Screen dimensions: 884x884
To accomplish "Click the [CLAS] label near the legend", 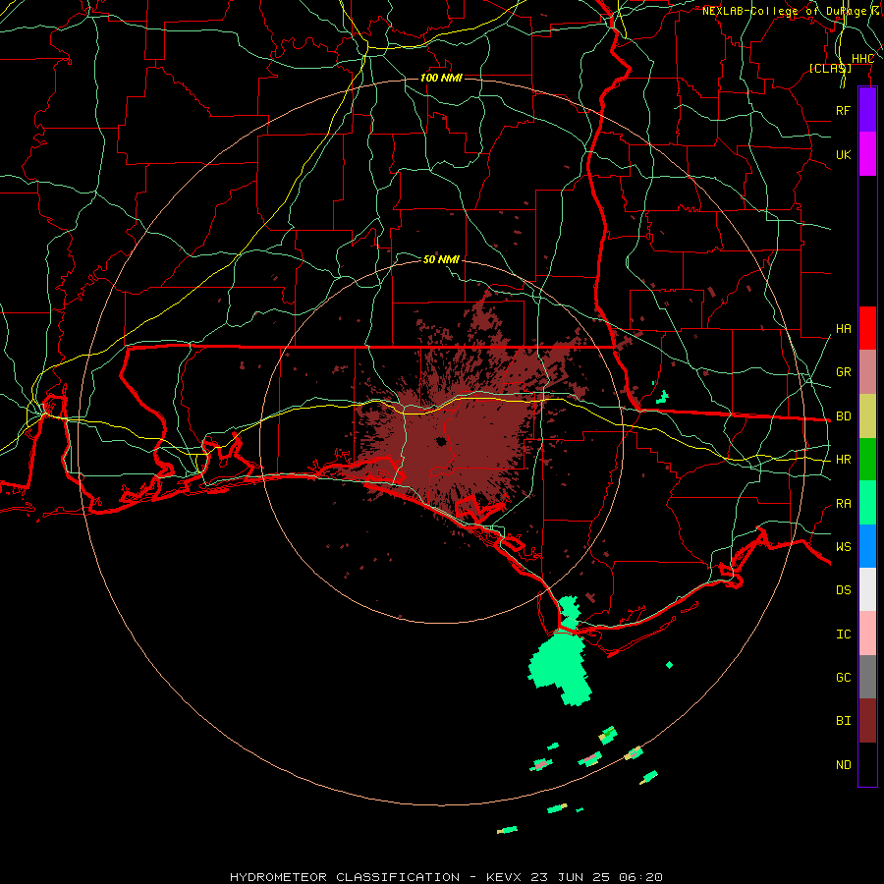I will click(x=830, y=69).
